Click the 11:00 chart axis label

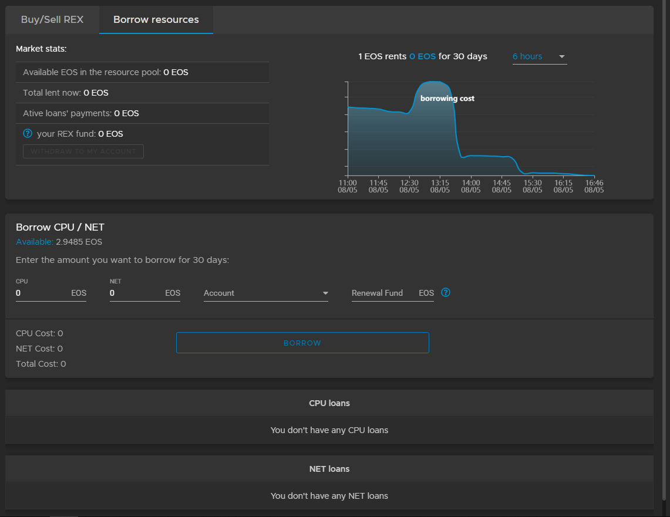click(x=348, y=186)
